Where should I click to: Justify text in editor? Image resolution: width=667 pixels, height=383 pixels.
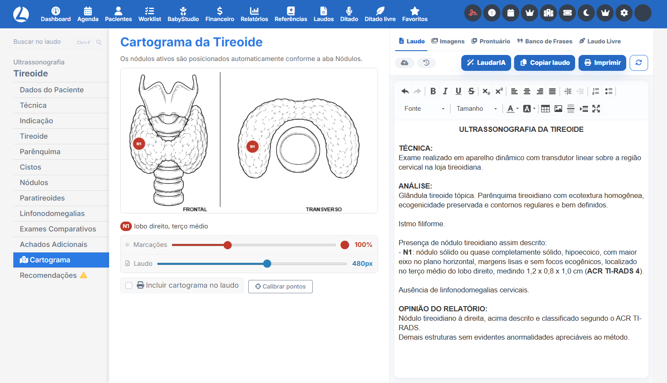(552, 91)
